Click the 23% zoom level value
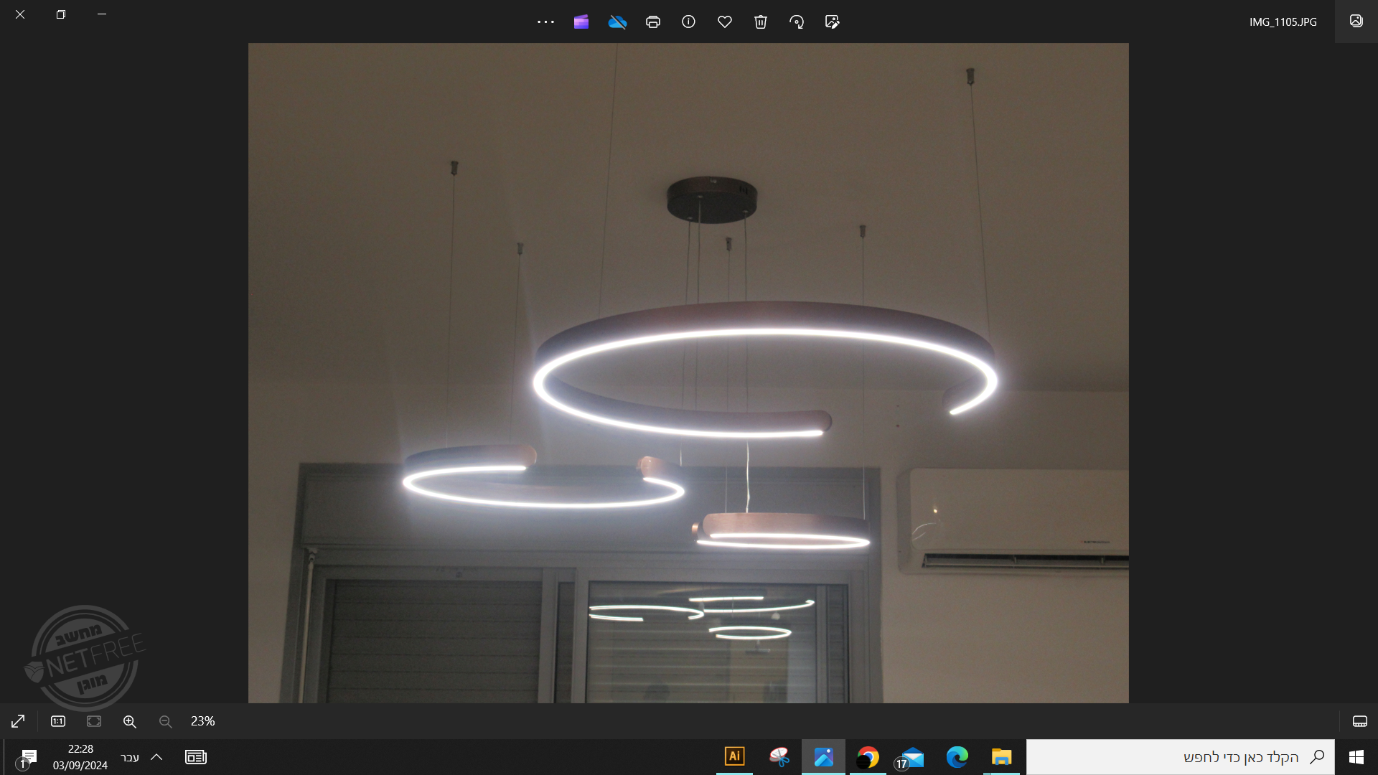Viewport: 1378px width, 775px height. point(202,721)
